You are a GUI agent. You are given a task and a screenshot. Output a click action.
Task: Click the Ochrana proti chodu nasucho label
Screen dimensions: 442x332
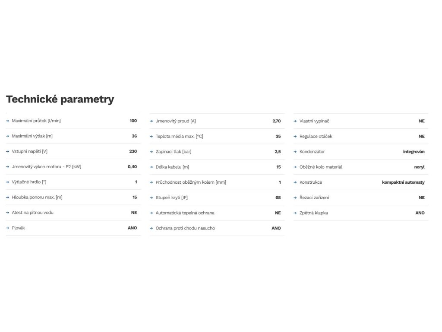tap(185, 228)
